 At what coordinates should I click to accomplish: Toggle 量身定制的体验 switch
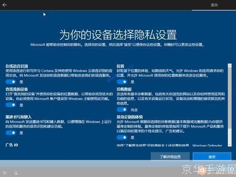click(122, 137)
